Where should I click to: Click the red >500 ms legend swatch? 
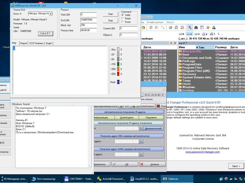[118, 74]
